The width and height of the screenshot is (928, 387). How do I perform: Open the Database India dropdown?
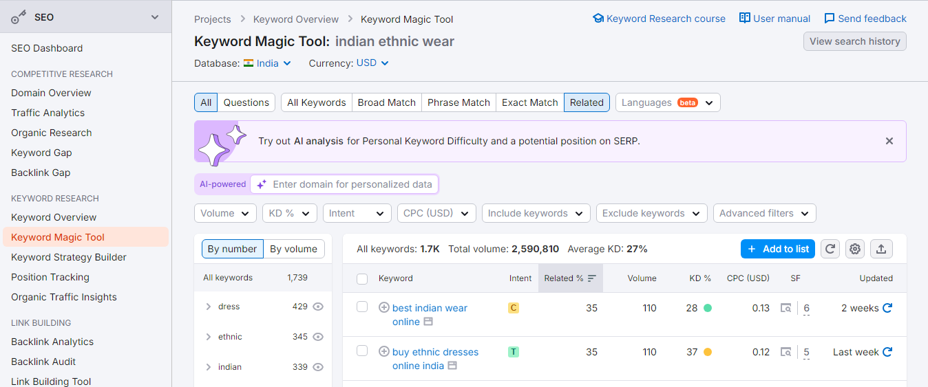coord(268,63)
